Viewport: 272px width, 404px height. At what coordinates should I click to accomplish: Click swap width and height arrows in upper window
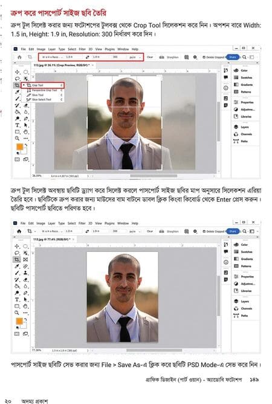pos(88,57)
